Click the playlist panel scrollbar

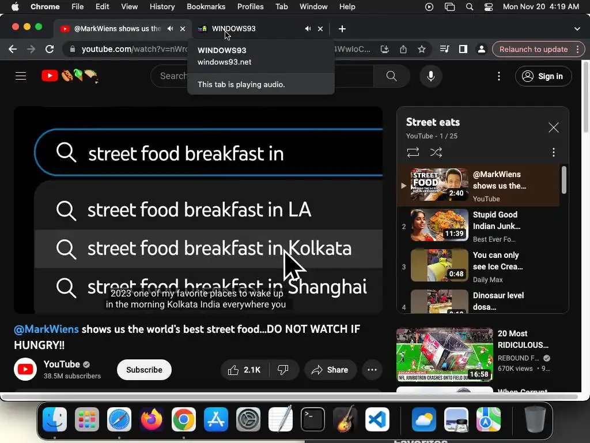click(x=563, y=180)
